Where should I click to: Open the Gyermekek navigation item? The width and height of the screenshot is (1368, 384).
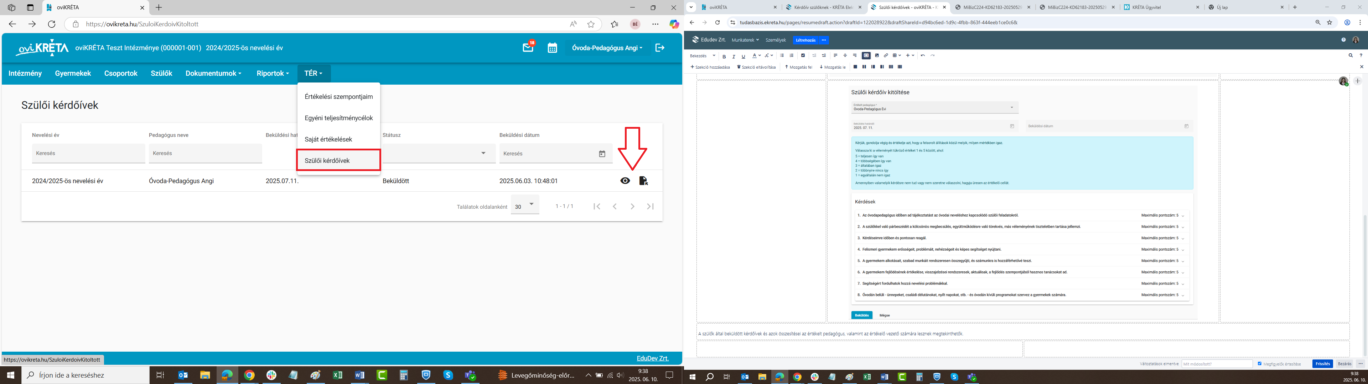tap(73, 73)
